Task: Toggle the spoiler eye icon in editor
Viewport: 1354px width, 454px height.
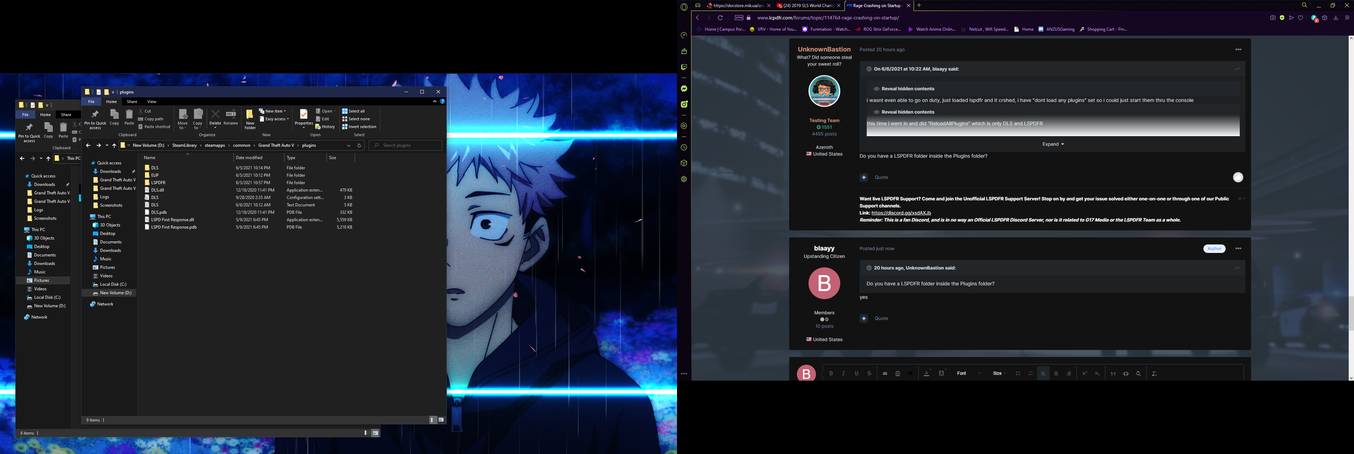Action: (910, 374)
